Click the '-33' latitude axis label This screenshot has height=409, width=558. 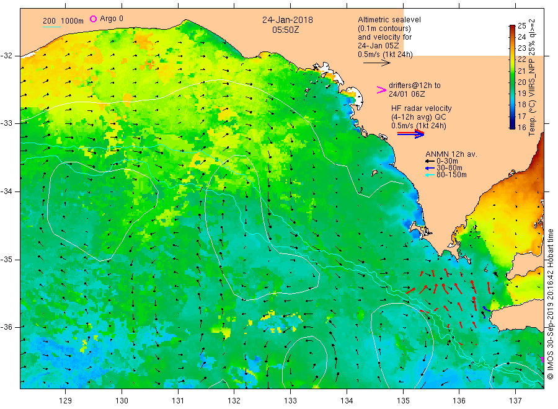click(x=7, y=123)
